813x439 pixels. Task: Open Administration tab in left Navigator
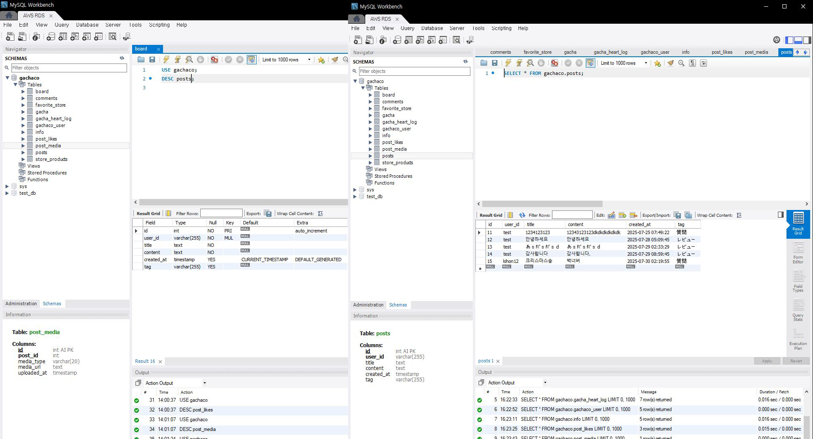pyautogui.click(x=21, y=304)
